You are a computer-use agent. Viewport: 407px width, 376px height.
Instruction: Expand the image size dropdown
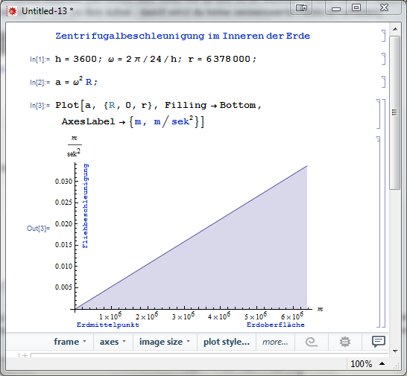165,342
